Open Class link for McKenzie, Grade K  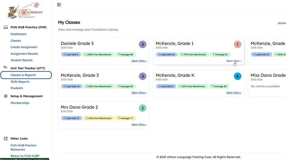(234, 93)
